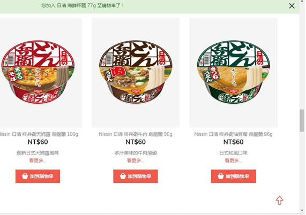Click basket icon on tempura soba button
Viewport: 306px width, 215px height.
click(x=25, y=176)
